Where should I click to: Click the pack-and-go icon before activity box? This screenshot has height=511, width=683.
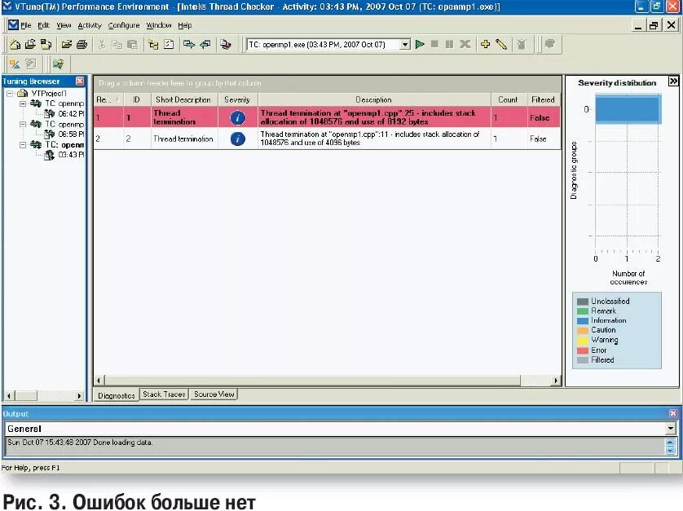226,45
